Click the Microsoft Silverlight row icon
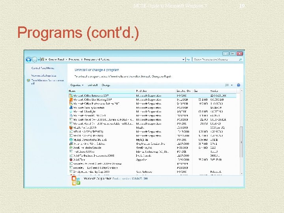Viewport: 284px width, 213px height. (71, 112)
